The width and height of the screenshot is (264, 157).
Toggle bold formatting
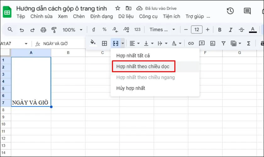[x=220, y=30]
